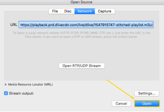Expand the Media Resource Locator disclosure triangle

[6, 84]
